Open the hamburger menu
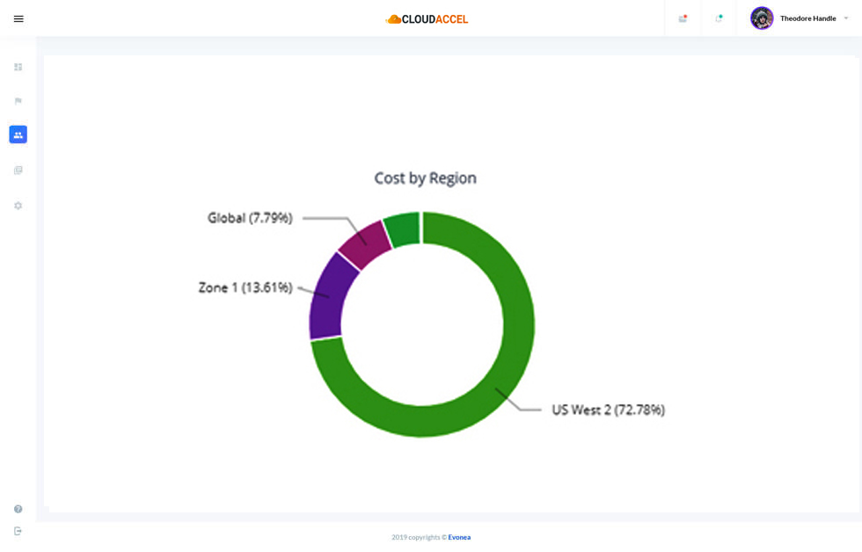 point(18,18)
